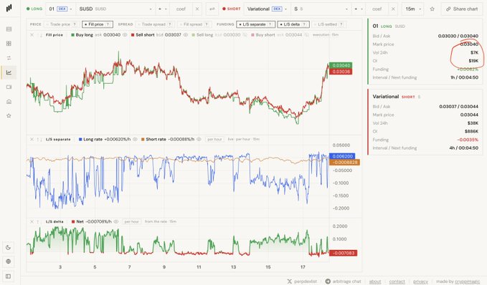This screenshot has height=285, width=487.
Task: Open the table list view from sidebar
Action: click(x=9, y=29)
